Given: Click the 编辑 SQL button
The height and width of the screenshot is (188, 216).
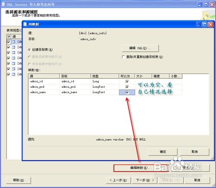Looking at the screenshot, I should 140,48.
